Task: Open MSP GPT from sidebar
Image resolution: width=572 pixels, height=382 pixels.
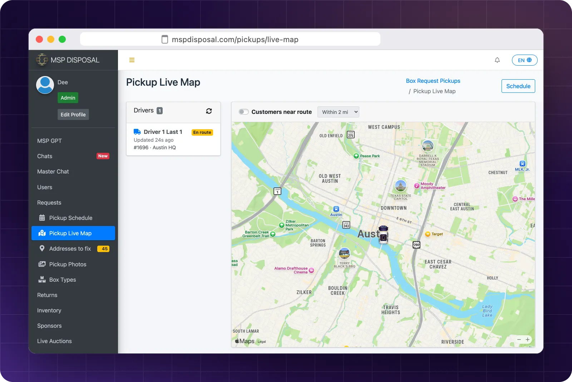Action: 73,141
